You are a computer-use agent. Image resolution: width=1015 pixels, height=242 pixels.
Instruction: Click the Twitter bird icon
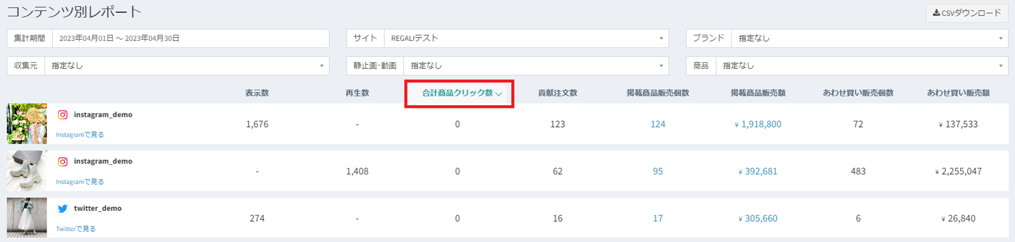click(62, 209)
